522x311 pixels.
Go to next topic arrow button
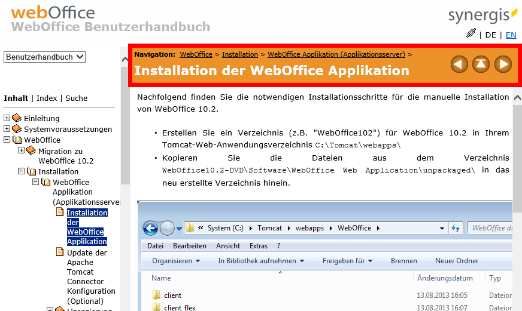(x=503, y=64)
